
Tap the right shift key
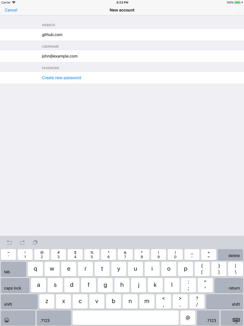pos(225,301)
